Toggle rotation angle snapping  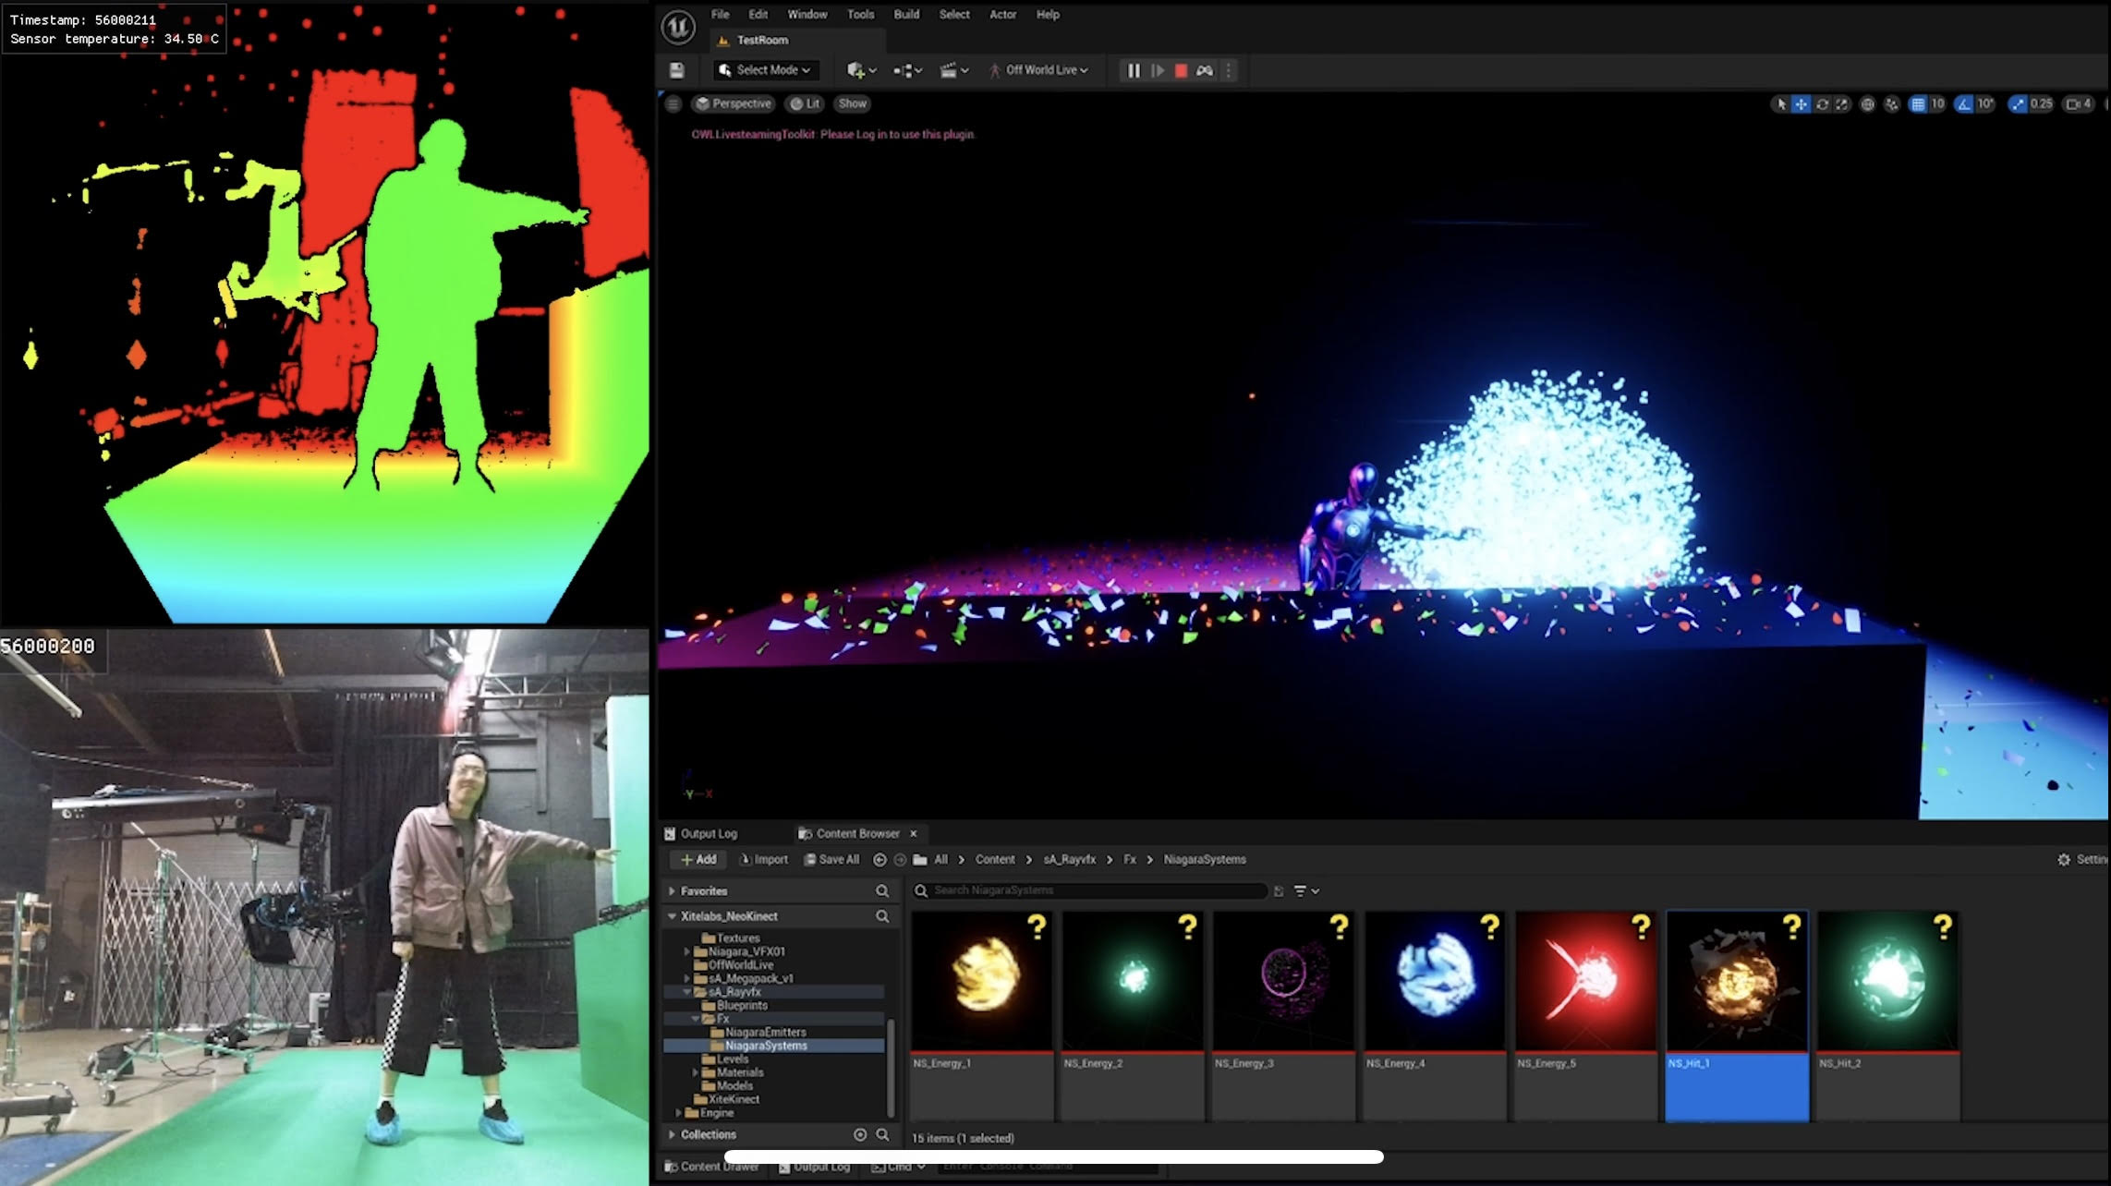click(1964, 103)
